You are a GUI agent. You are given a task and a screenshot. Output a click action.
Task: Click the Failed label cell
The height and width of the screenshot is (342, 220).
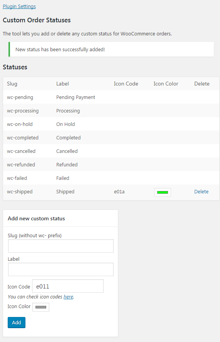pos(63,178)
